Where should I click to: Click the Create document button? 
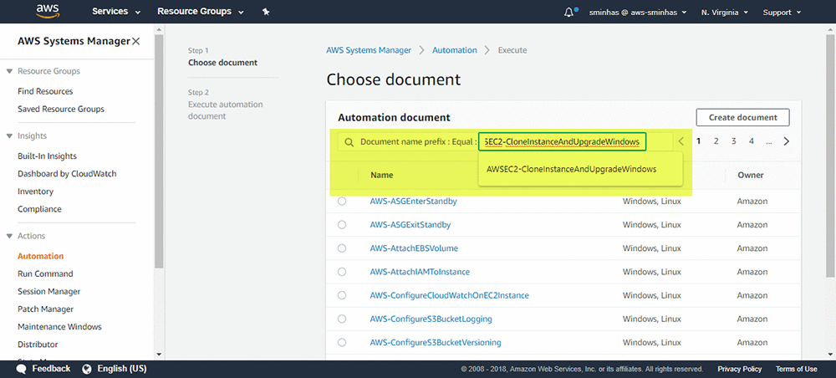click(x=742, y=118)
